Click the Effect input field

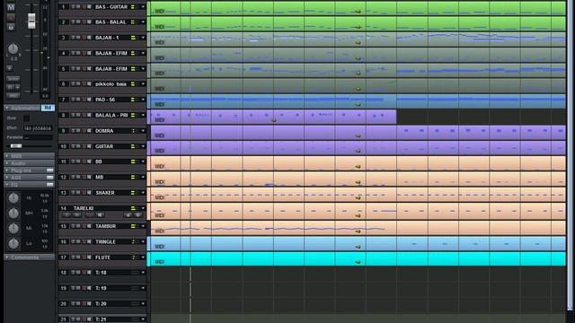[x=38, y=128]
